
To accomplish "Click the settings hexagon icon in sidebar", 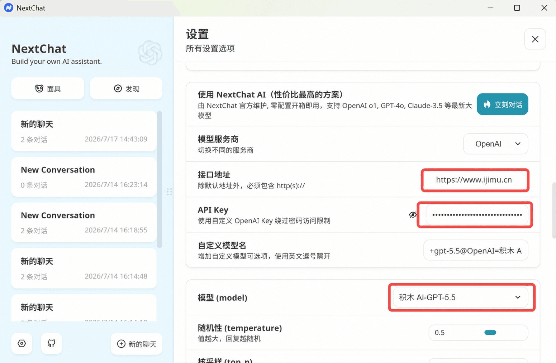I will point(22,343).
